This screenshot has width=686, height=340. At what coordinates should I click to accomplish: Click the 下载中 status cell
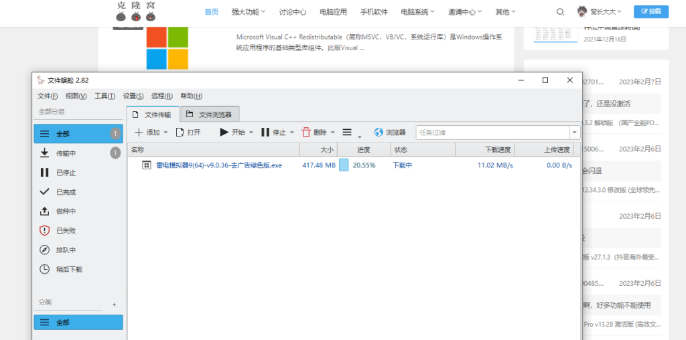pyautogui.click(x=402, y=165)
